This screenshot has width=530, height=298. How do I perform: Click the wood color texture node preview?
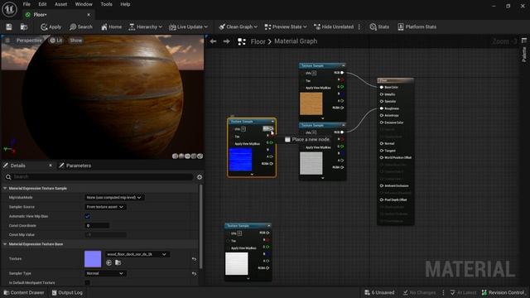pos(311,103)
